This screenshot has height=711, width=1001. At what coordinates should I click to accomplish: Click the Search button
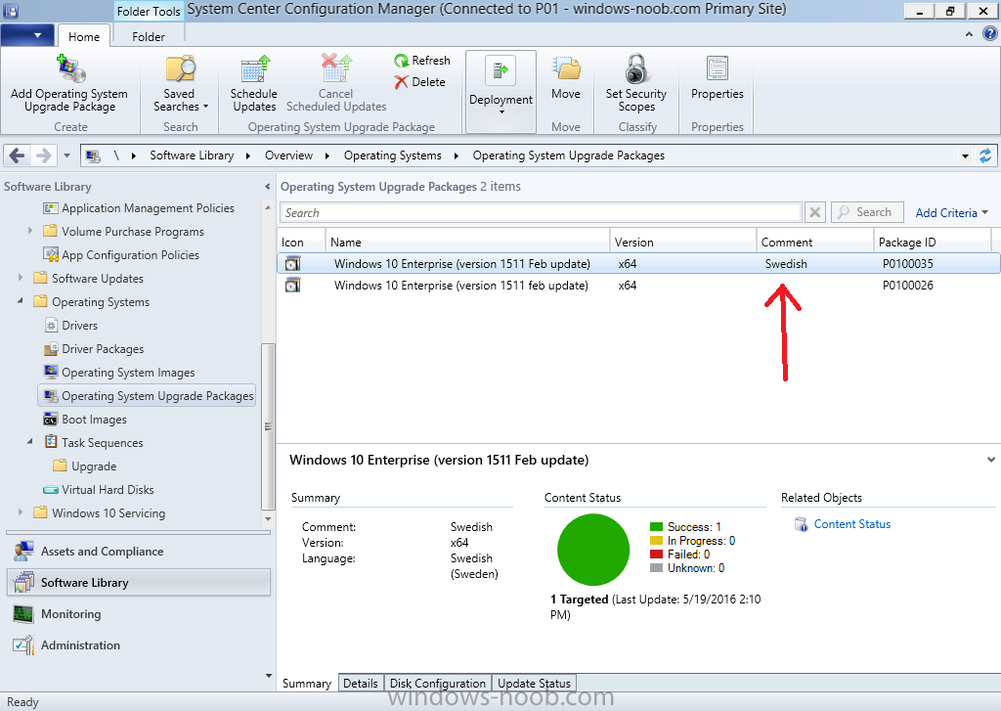click(867, 212)
